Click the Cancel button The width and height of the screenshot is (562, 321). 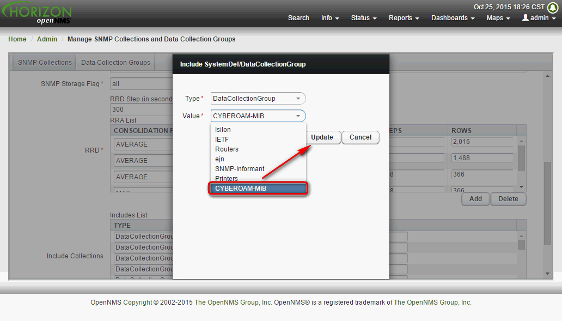click(x=360, y=137)
